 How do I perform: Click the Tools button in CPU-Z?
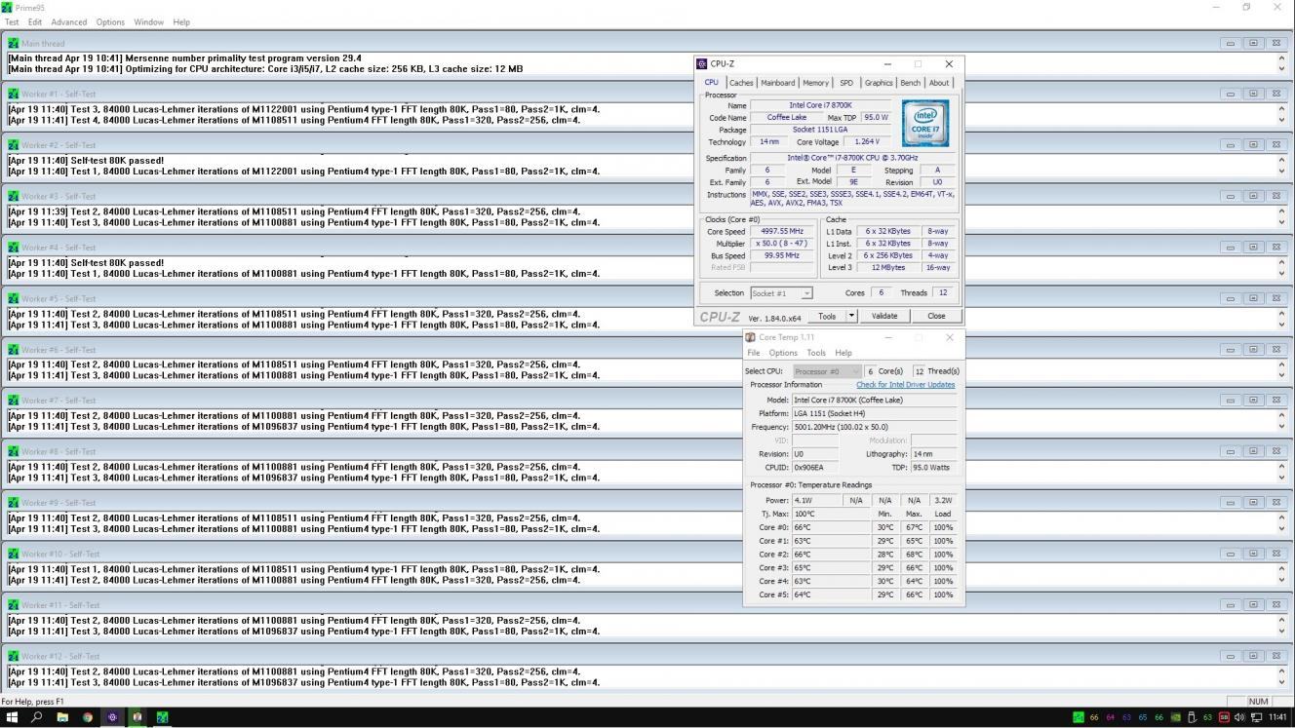[x=827, y=316]
